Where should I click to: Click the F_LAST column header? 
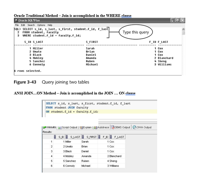click(x=117, y=137)
